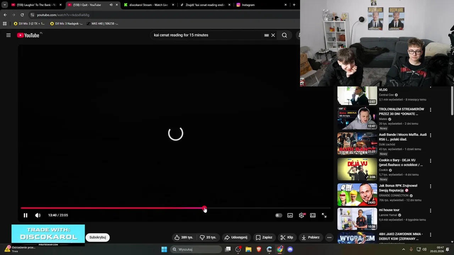View site information icon in address bar
This screenshot has height=255, width=454.
[32, 15]
